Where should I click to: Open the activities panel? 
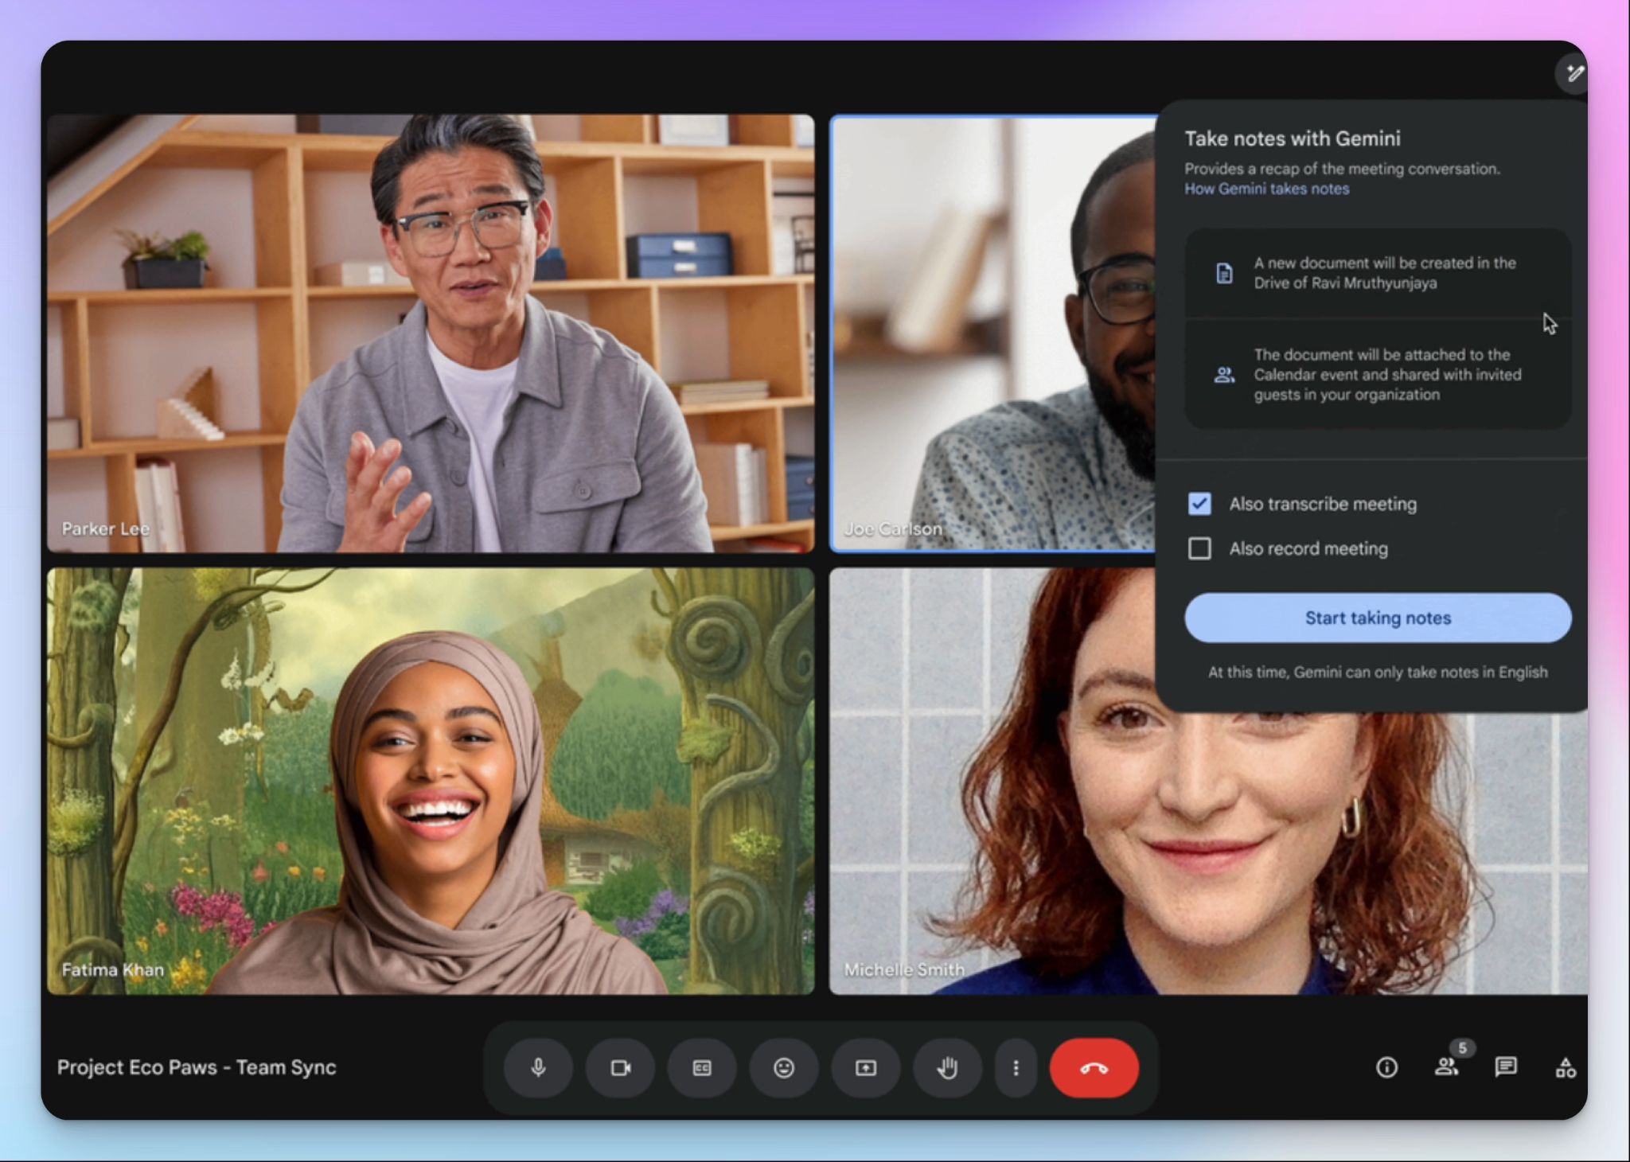pos(1566,1067)
